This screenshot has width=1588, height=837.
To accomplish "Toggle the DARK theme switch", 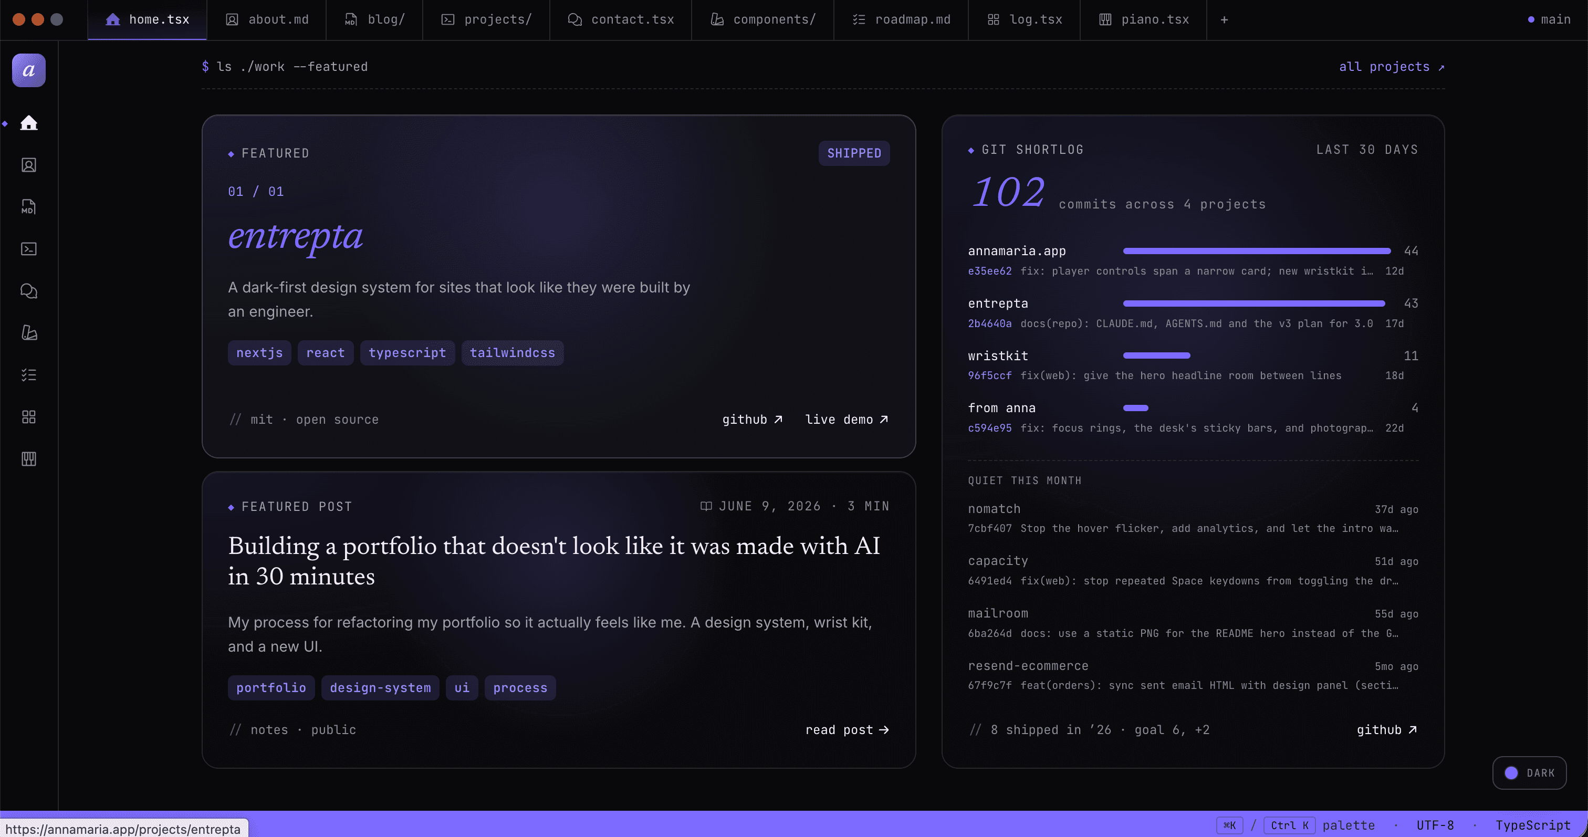I will (x=1529, y=772).
